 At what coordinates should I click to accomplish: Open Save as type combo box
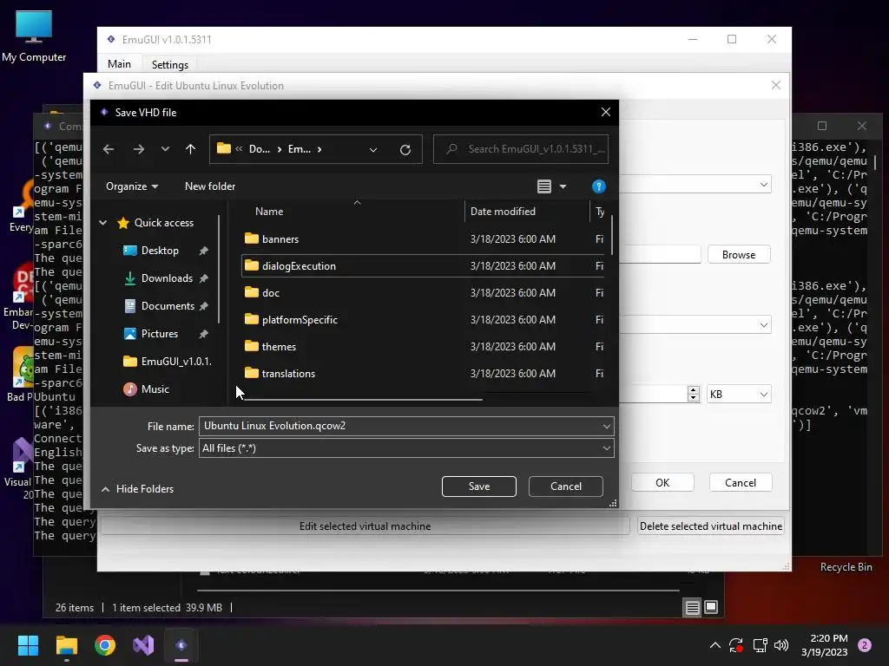point(406,448)
